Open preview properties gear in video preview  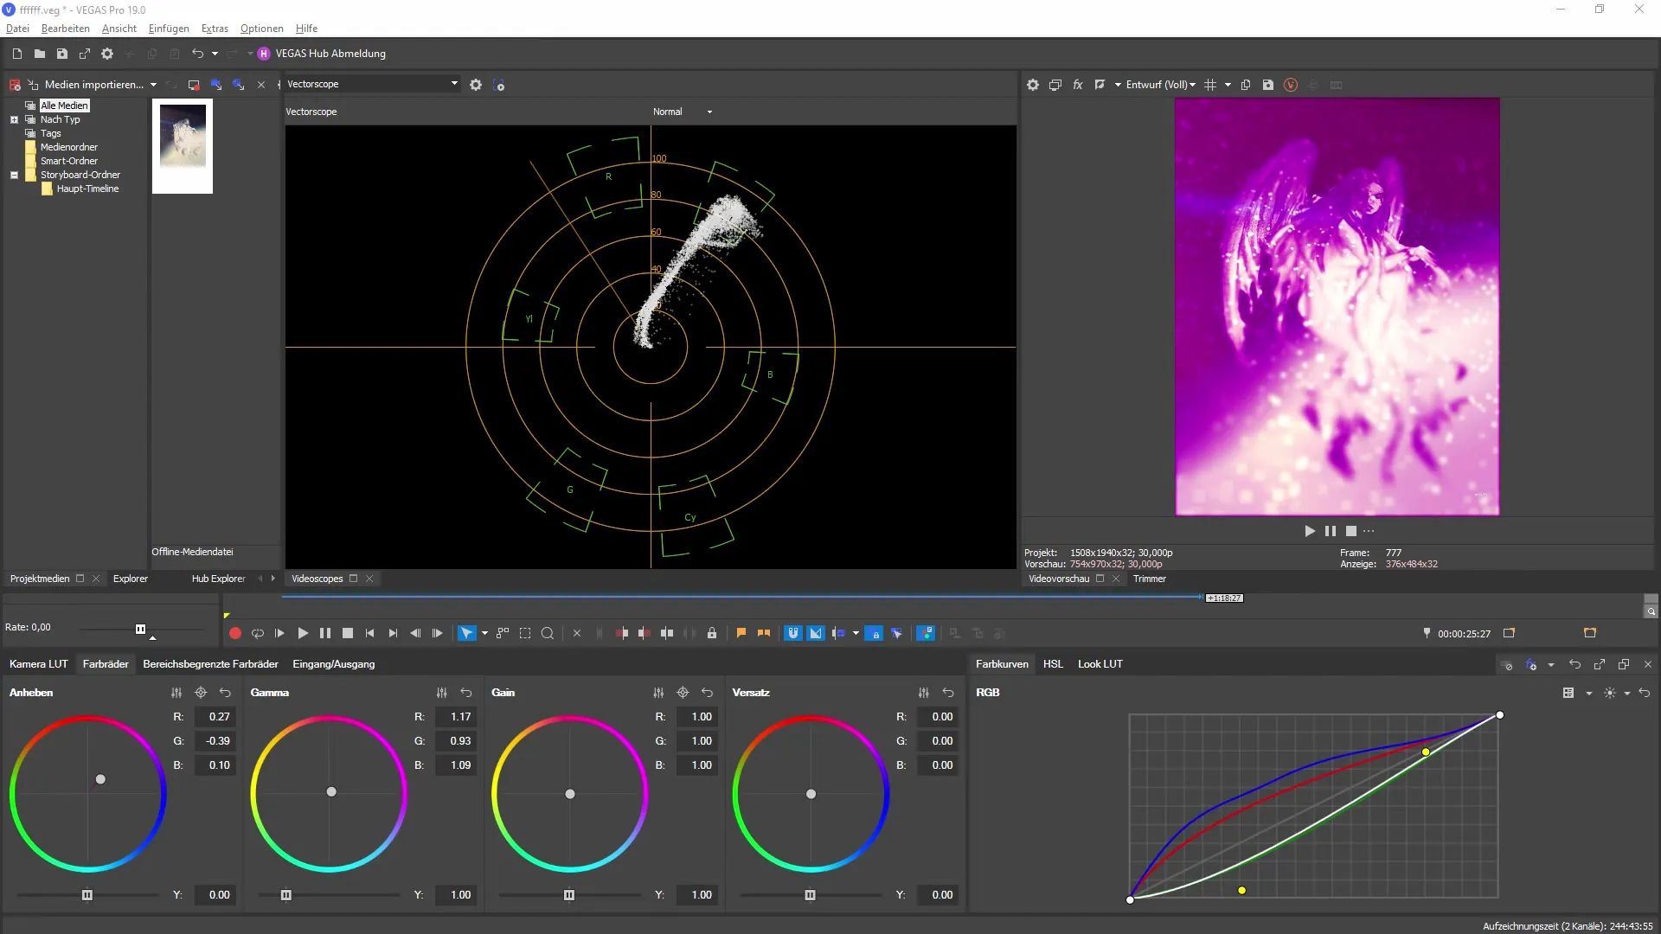click(x=1032, y=85)
